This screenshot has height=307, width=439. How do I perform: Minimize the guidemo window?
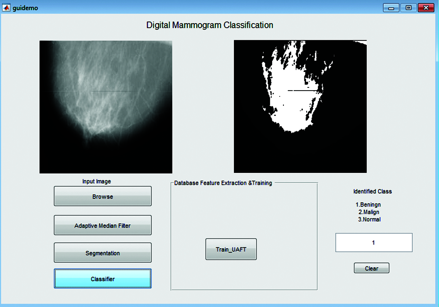pyautogui.click(x=391, y=8)
